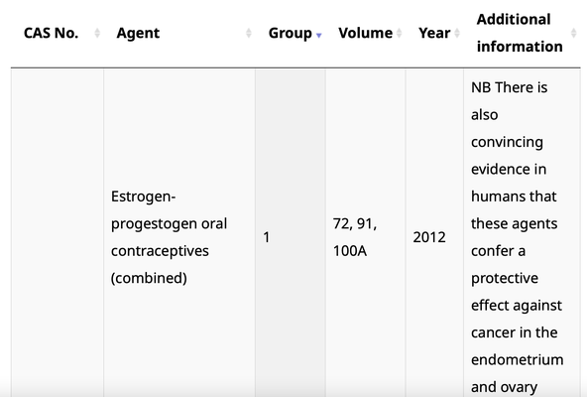This screenshot has width=587, height=397.
Task: Click the Group value 1 cell
Action: [291, 237]
